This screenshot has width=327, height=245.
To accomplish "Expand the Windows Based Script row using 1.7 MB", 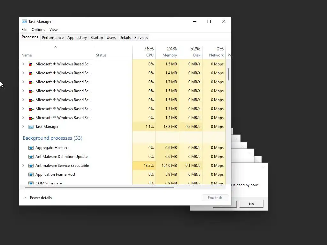I will [23, 82].
